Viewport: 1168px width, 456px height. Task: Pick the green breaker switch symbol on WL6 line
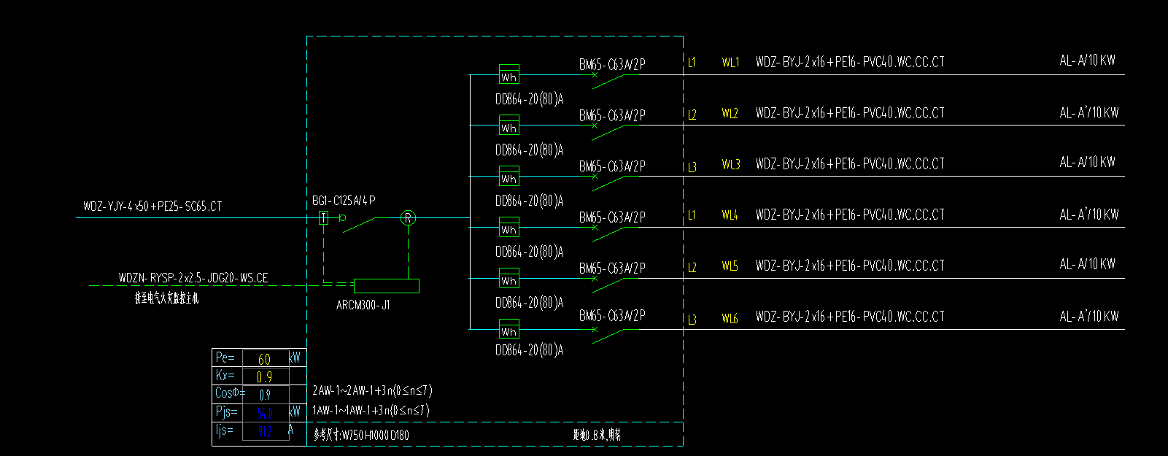point(609,335)
